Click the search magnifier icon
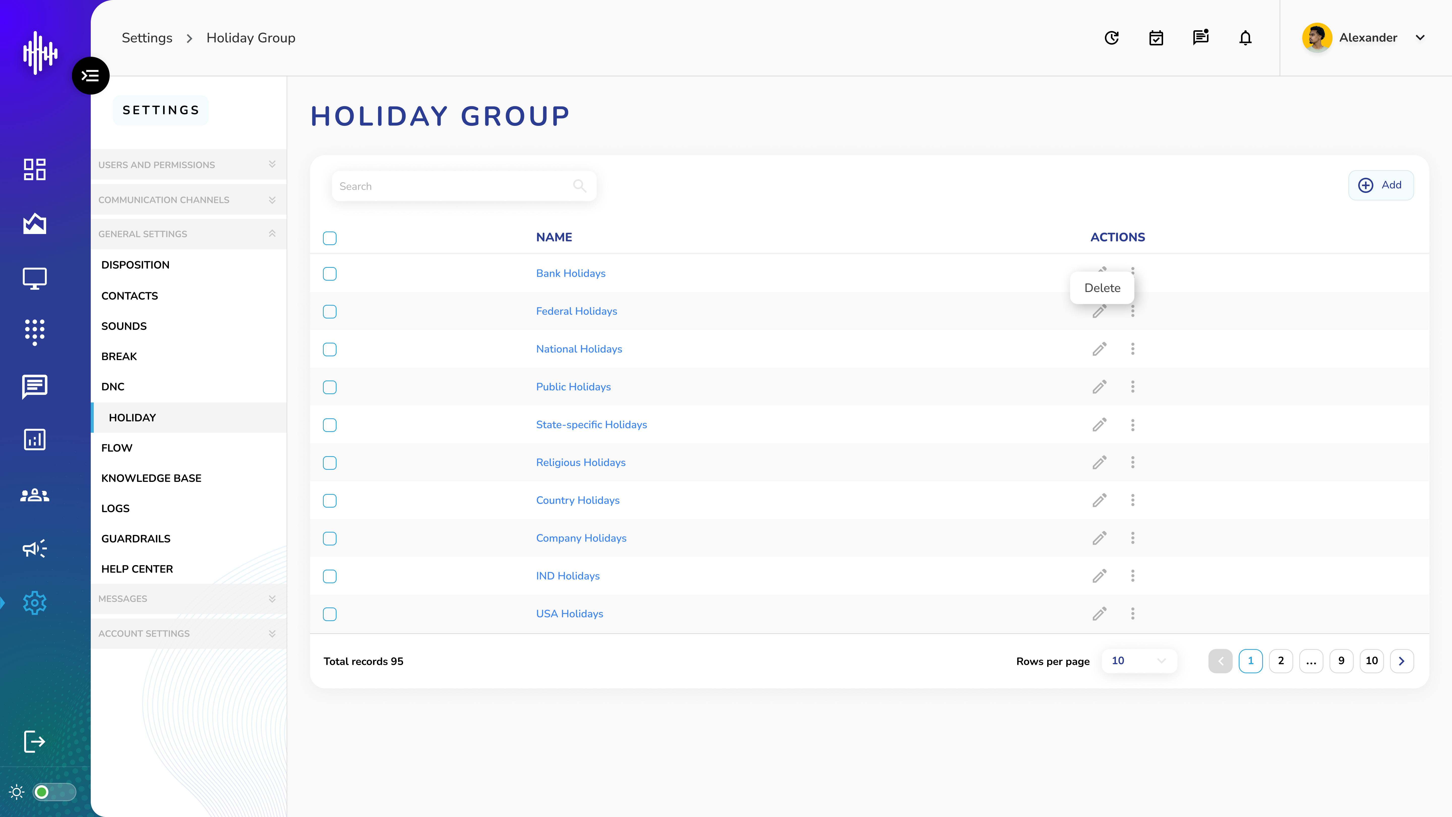The image size is (1452, 817). coord(580,186)
